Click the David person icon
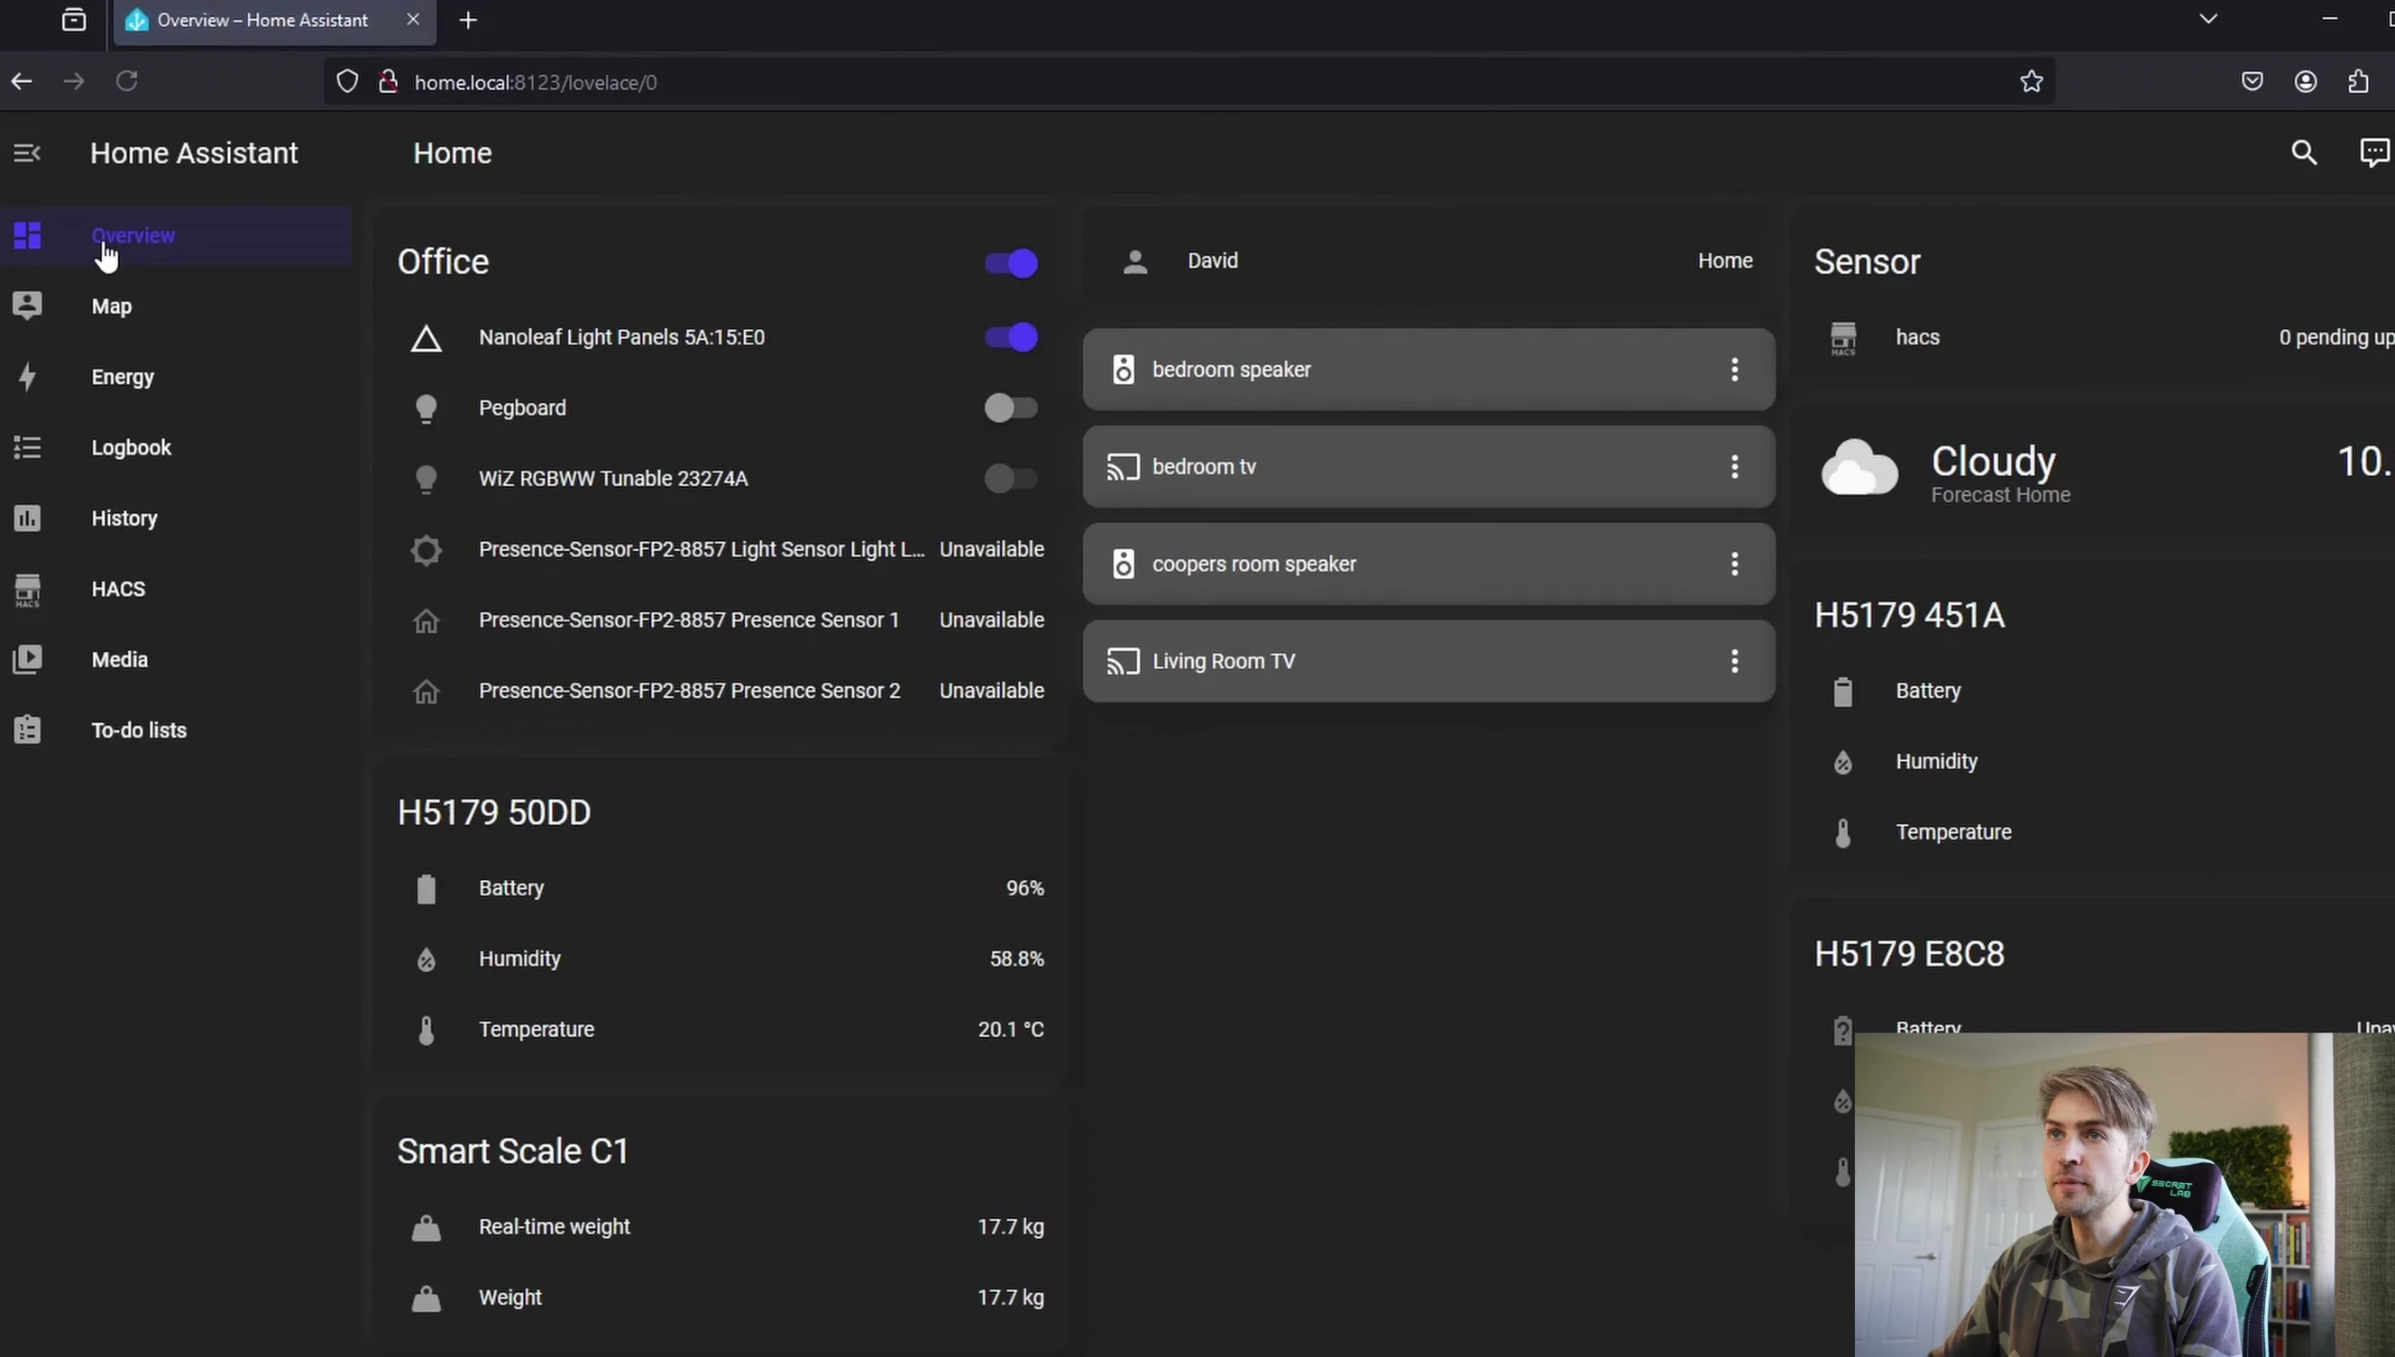This screenshot has height=1357, width=2395. click(x=1135, y=261)
